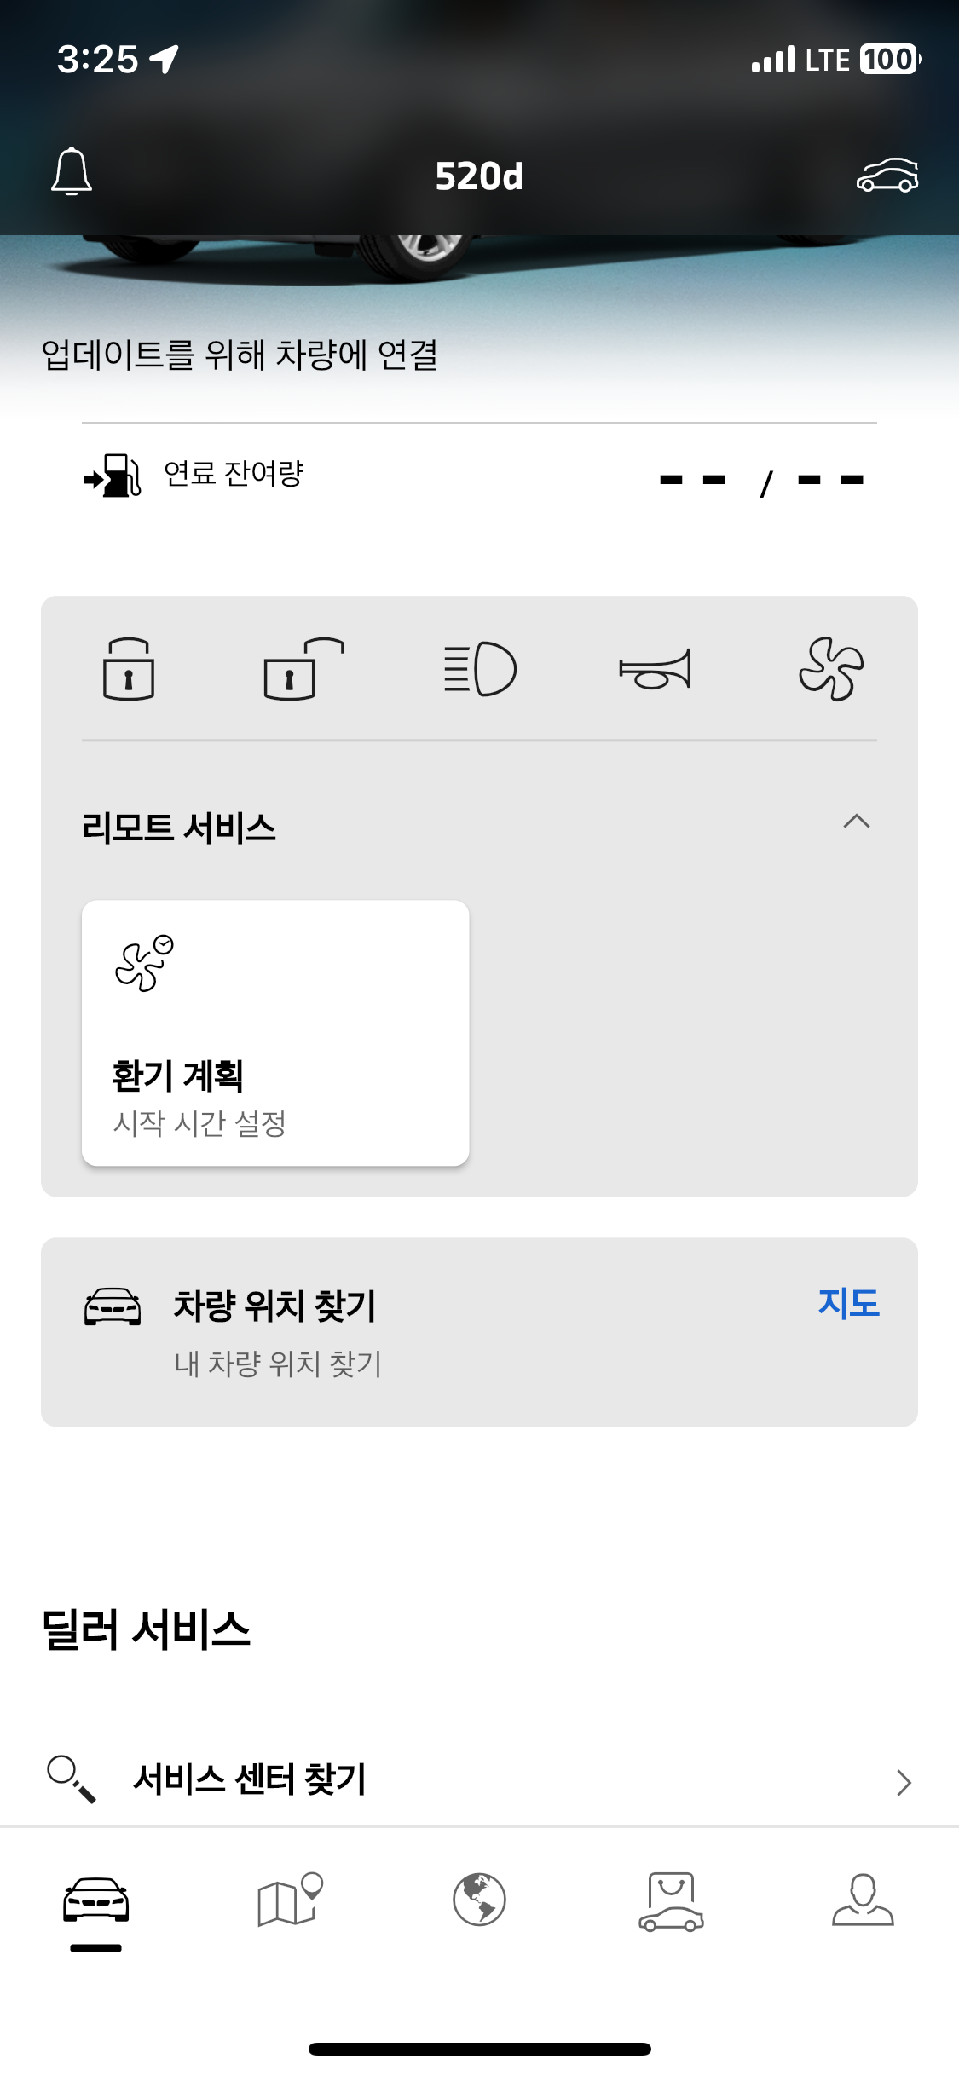Tap the unlock doors icon

[x=303, y=669]
